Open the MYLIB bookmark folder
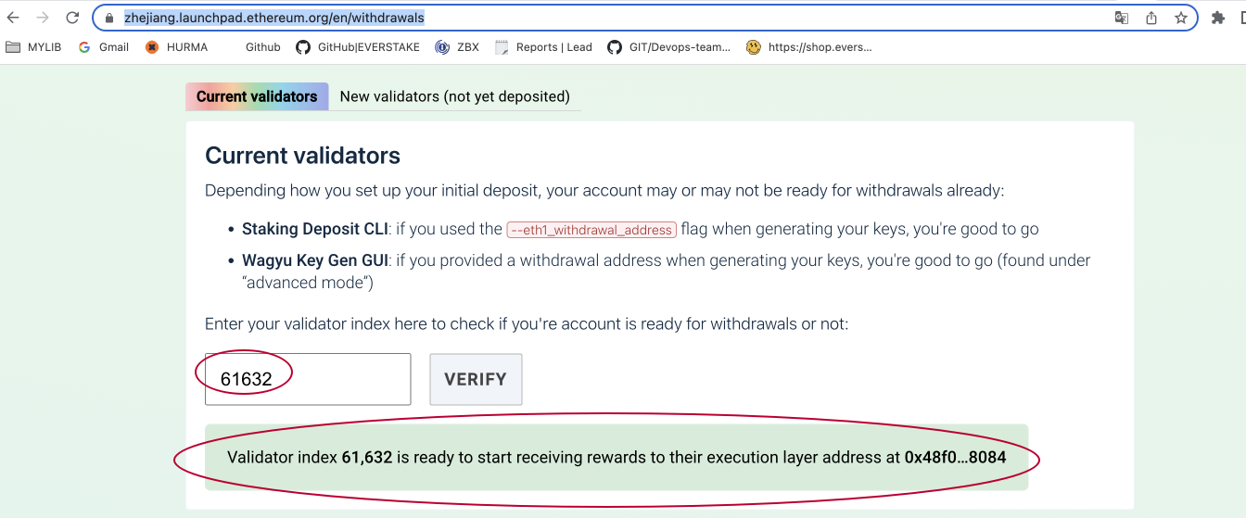 click(33, 47)
